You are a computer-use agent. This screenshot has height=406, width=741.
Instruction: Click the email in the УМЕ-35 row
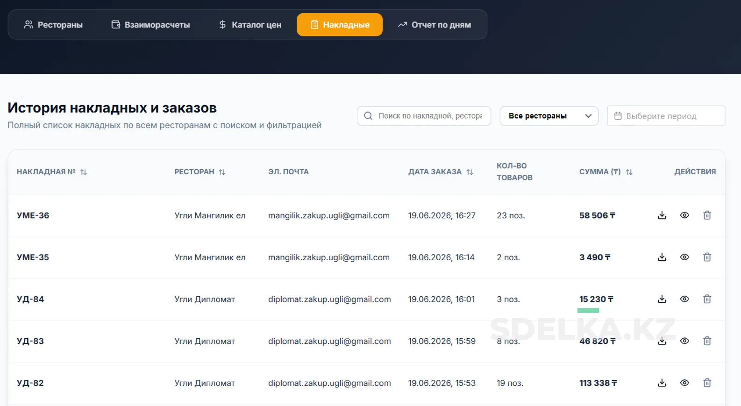coord(329,257)
